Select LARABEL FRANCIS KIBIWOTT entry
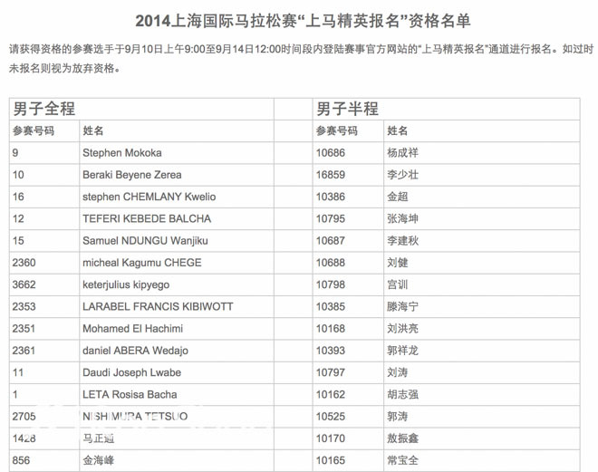Screen dimensions: 598x472 click(x=157, y=306)
